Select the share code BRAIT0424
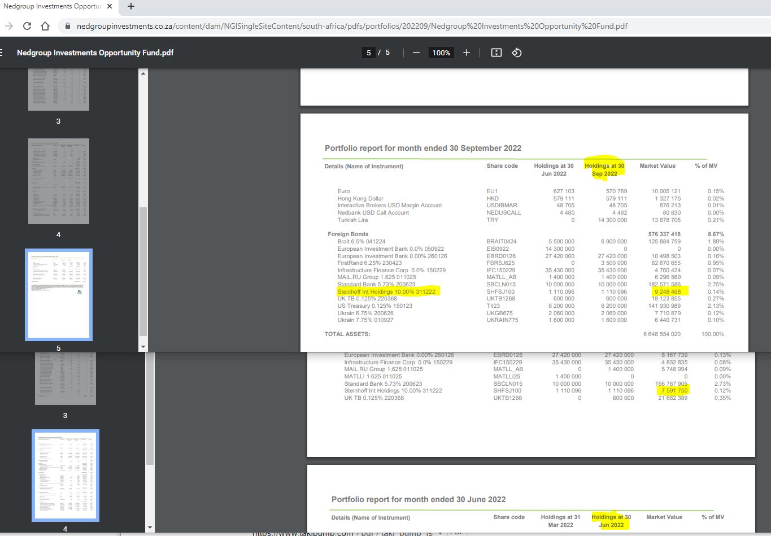The height and width of the screenshot is (536, 771). coord(502,241)
